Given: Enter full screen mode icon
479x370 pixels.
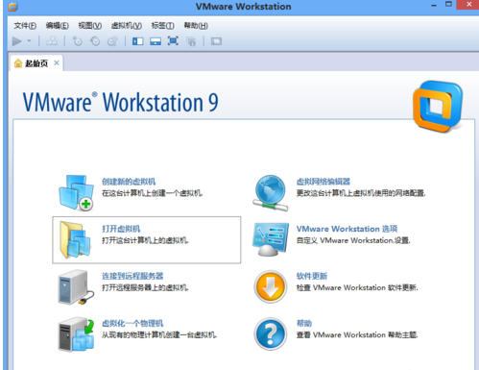Looking at the screenshot, I should tap(173, 41).
